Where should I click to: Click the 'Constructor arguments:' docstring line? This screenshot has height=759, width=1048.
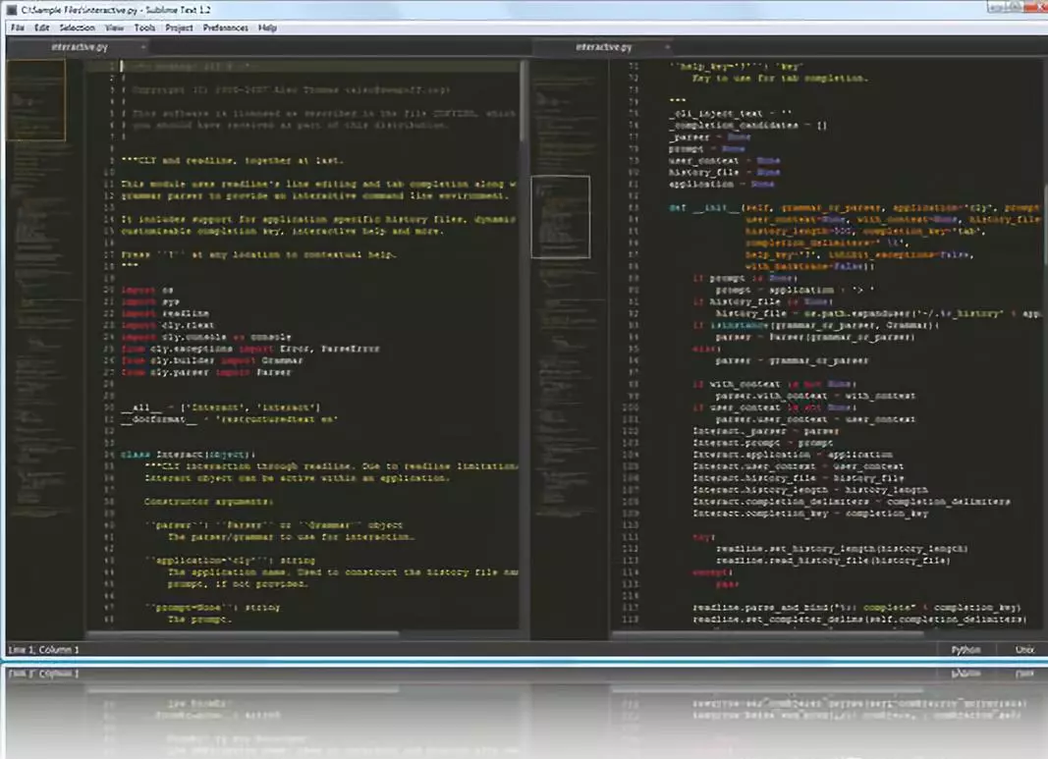tap(208, 502)
